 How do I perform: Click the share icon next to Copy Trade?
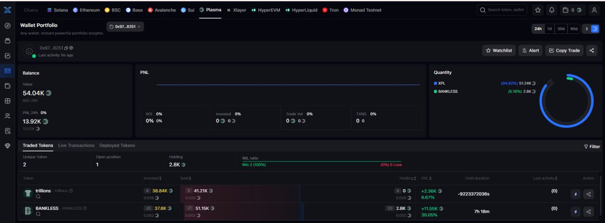[592, 50]
